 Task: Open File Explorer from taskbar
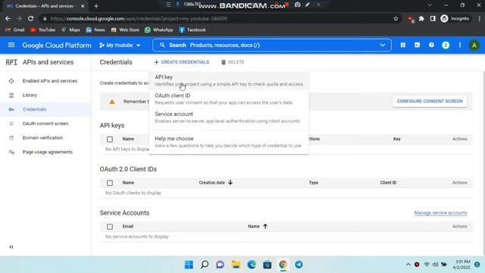(x=236, y=265)
